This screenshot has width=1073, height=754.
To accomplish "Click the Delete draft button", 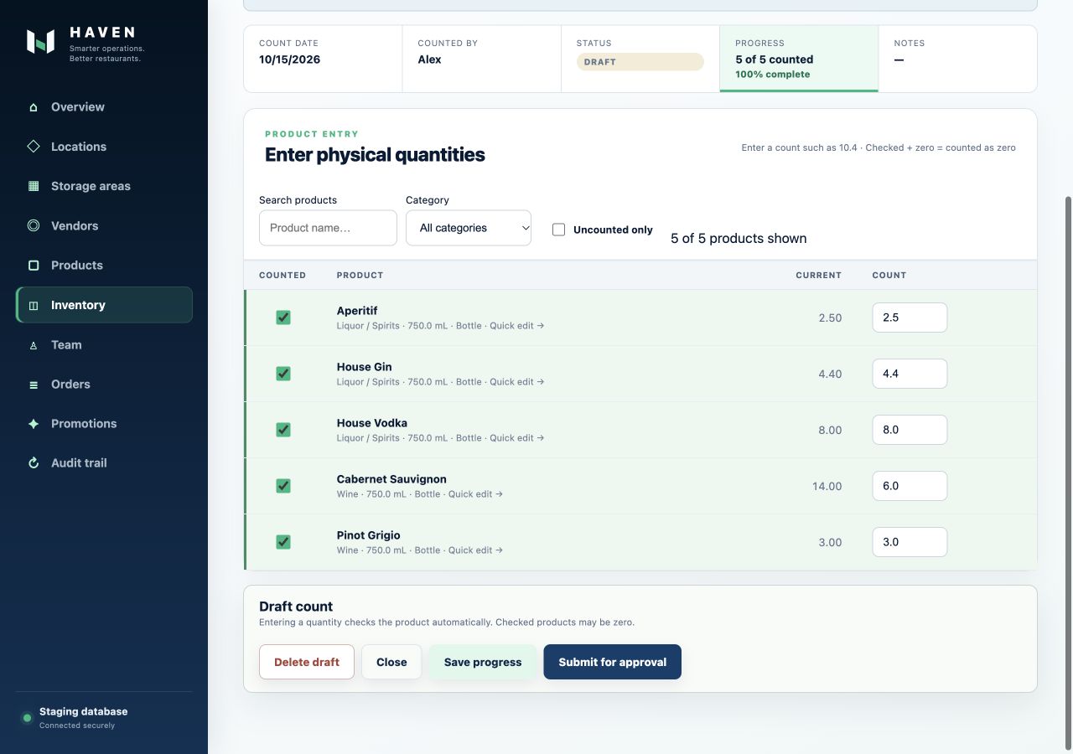I will (307, 662).
